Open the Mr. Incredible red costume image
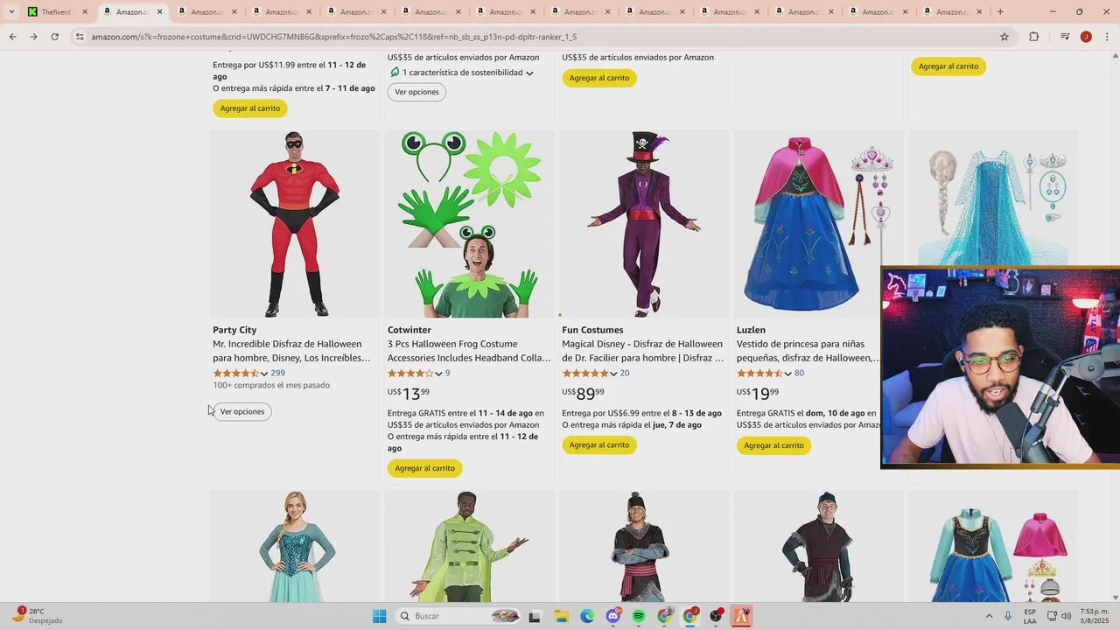1120x630 pixels. coord(295,224)
